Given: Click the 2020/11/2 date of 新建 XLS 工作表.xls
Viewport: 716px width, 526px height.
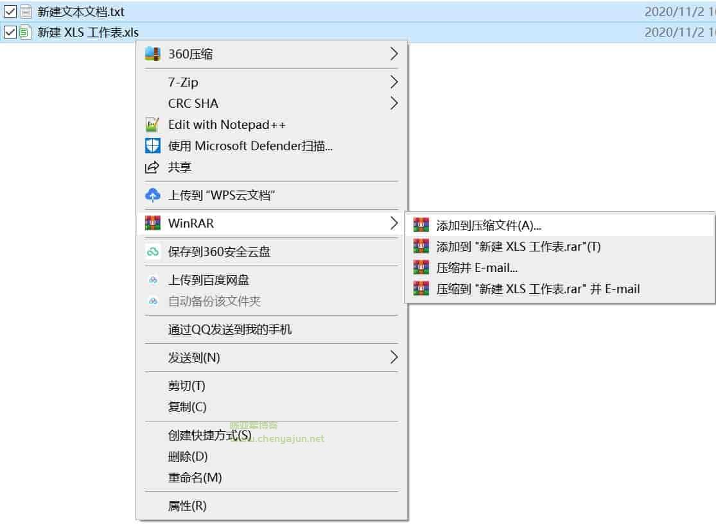Looking at the screenshot, I should point(674,32).
